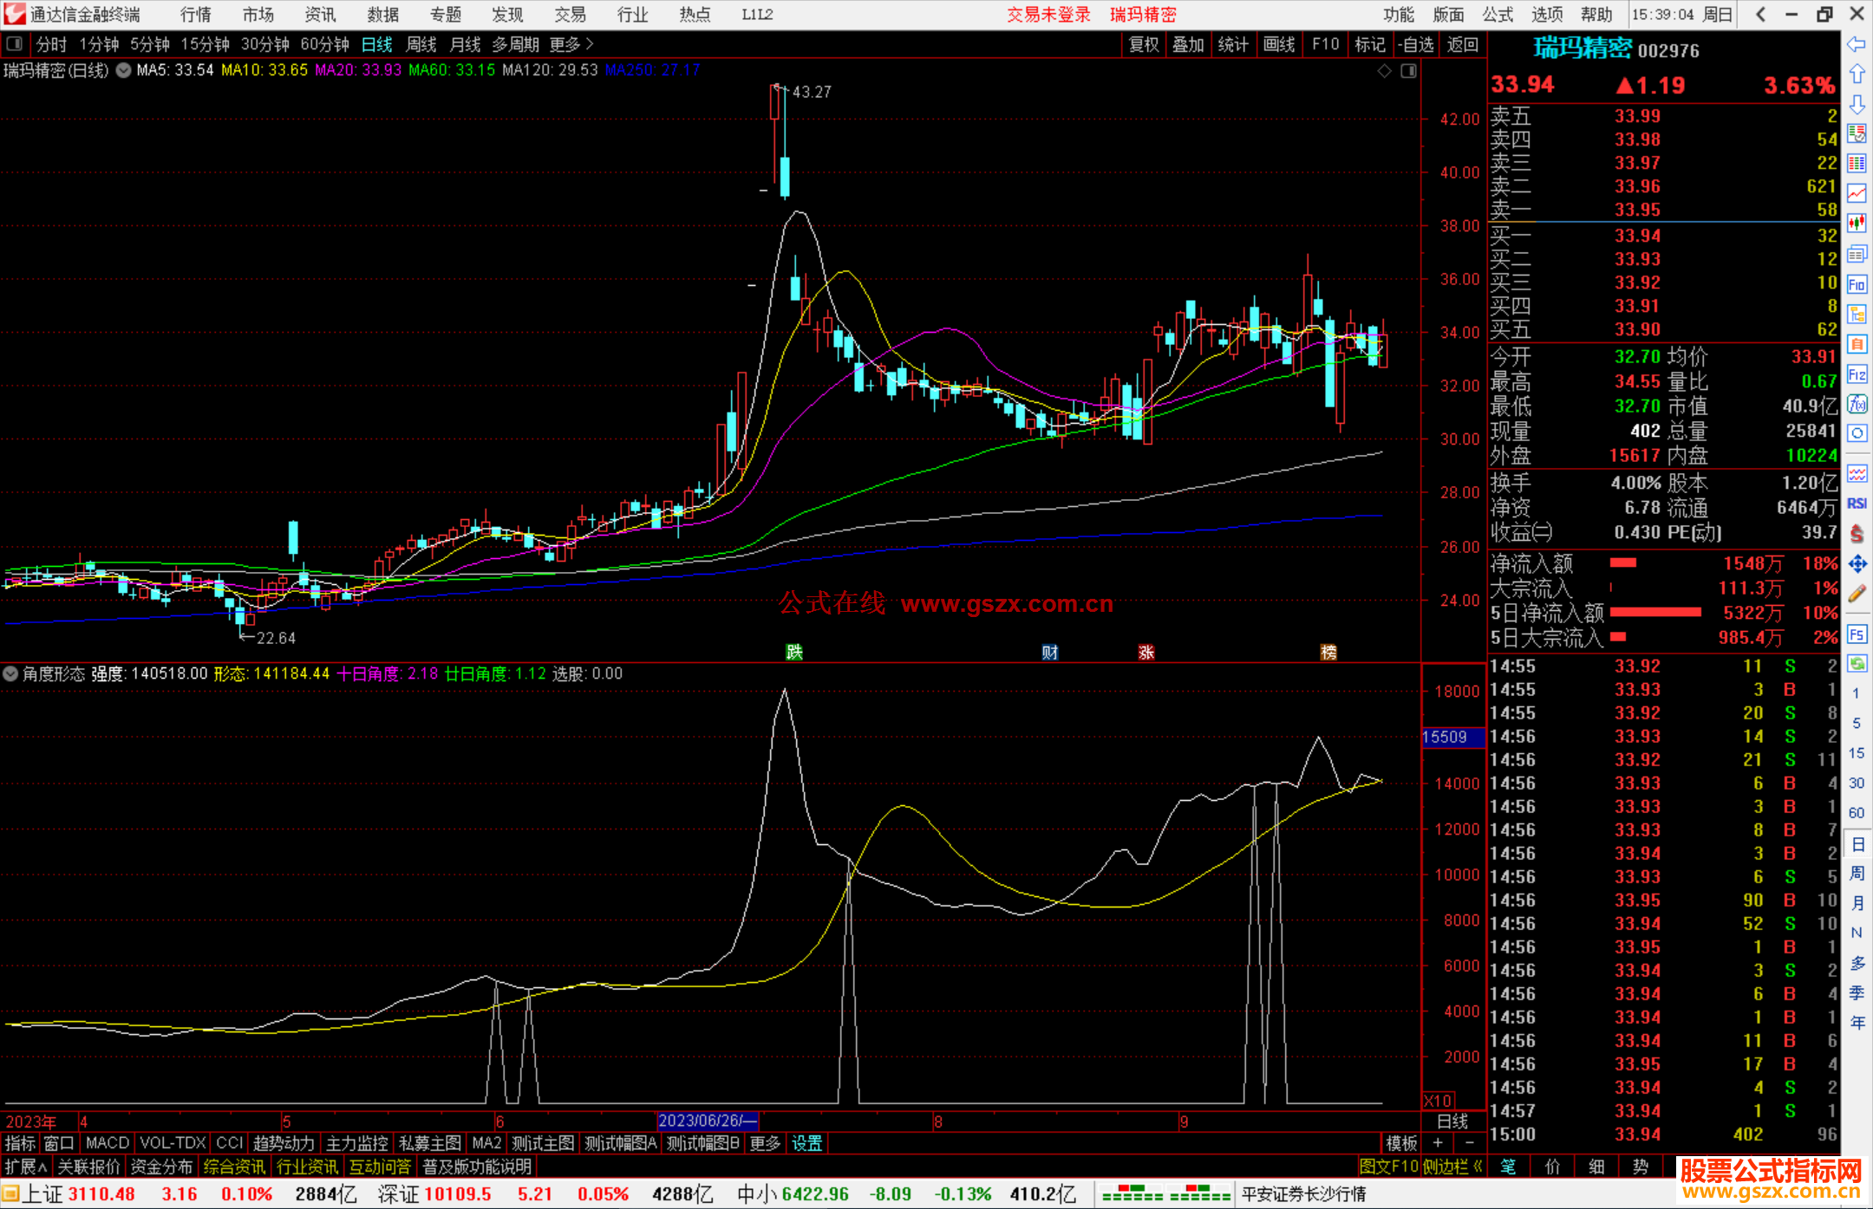This screenshot has width=1873, height=1209.
Task: Expand the 更多 periods dropdown in top toolbar
Action: point(571,44)
